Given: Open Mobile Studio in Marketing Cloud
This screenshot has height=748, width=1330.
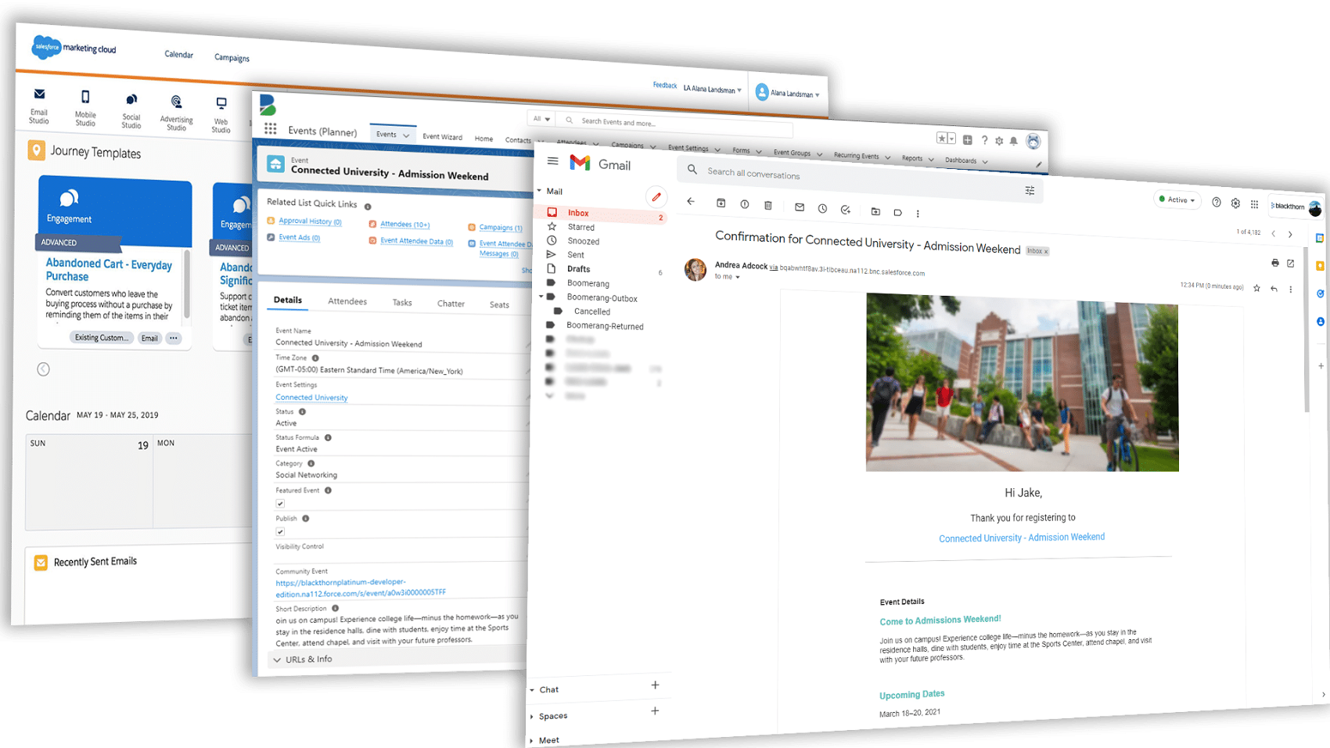Looking at the screenshot, I should (x=85, y=108).
